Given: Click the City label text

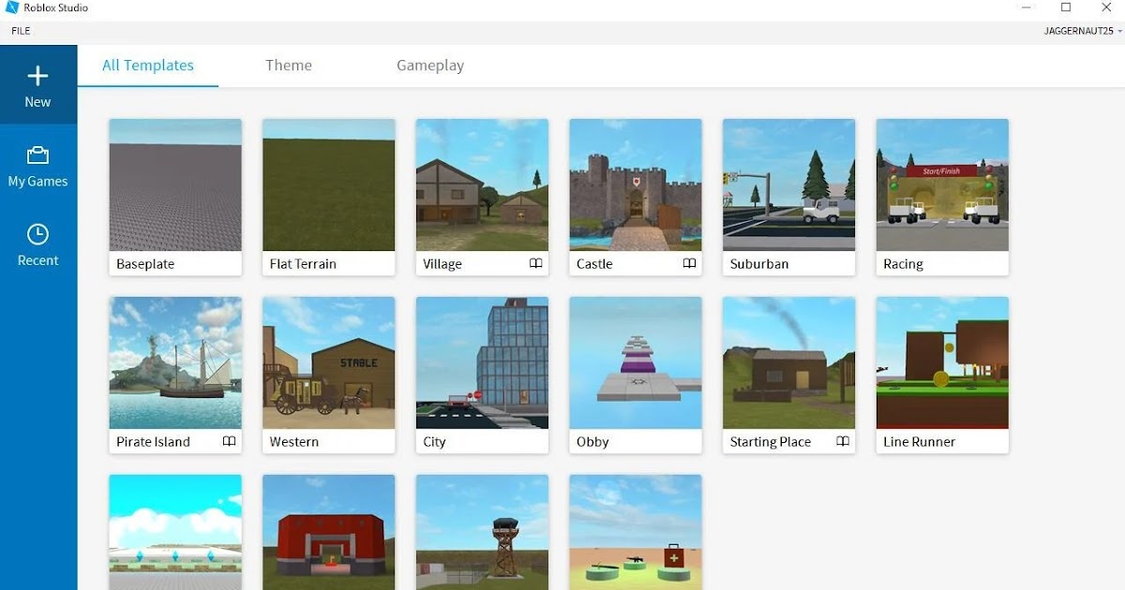Looking at the screenshot, I should click(x=434, y=442).
